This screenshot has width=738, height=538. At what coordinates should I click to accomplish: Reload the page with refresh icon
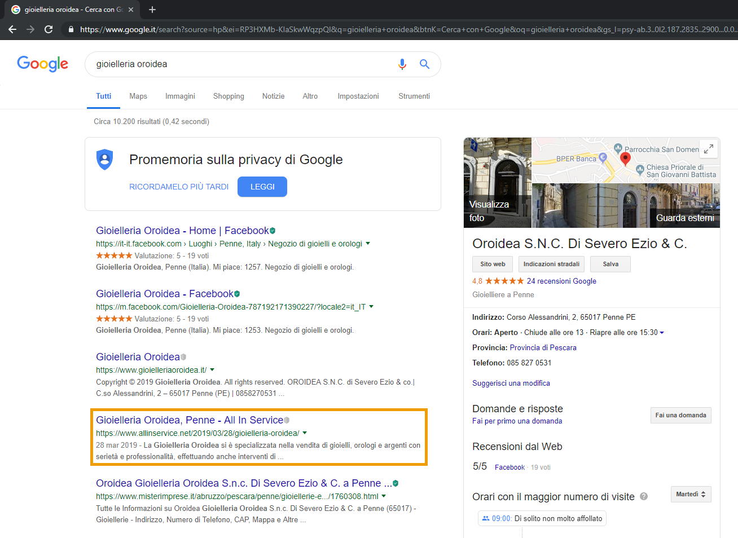pos(49,29)
